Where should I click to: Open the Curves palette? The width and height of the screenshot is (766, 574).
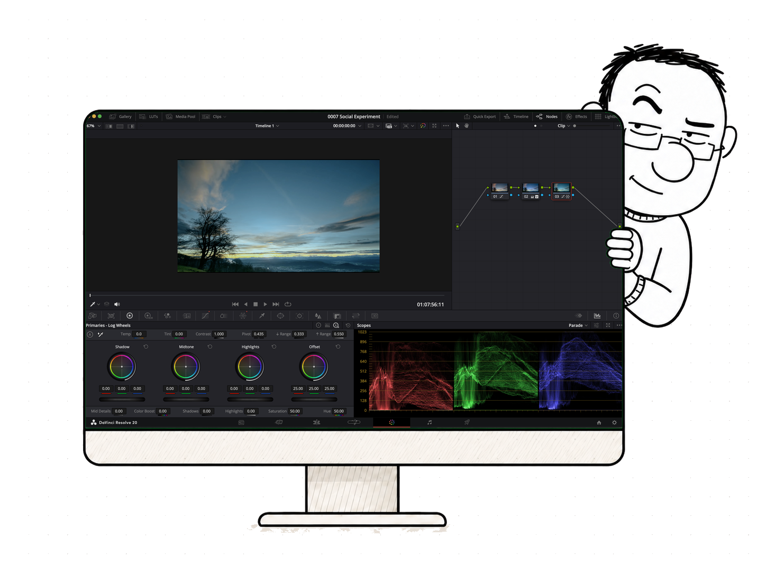tap(205, 316)
